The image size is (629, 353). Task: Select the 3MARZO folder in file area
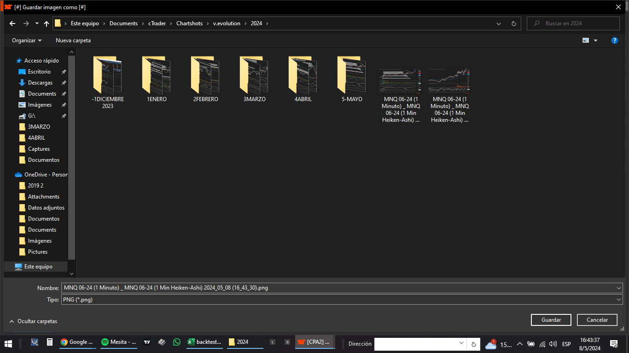[x=254, y=79]
